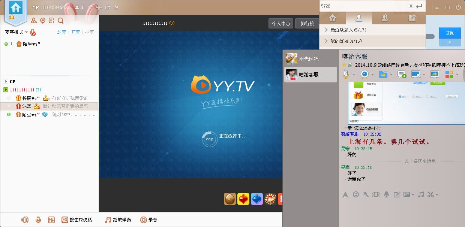Click the font style A icon
465x227 pixels.
[x=345, y=194]
